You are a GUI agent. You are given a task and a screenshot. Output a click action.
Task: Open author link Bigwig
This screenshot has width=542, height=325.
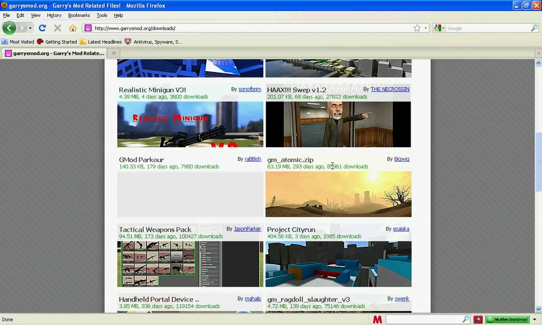tap(402, 159)
